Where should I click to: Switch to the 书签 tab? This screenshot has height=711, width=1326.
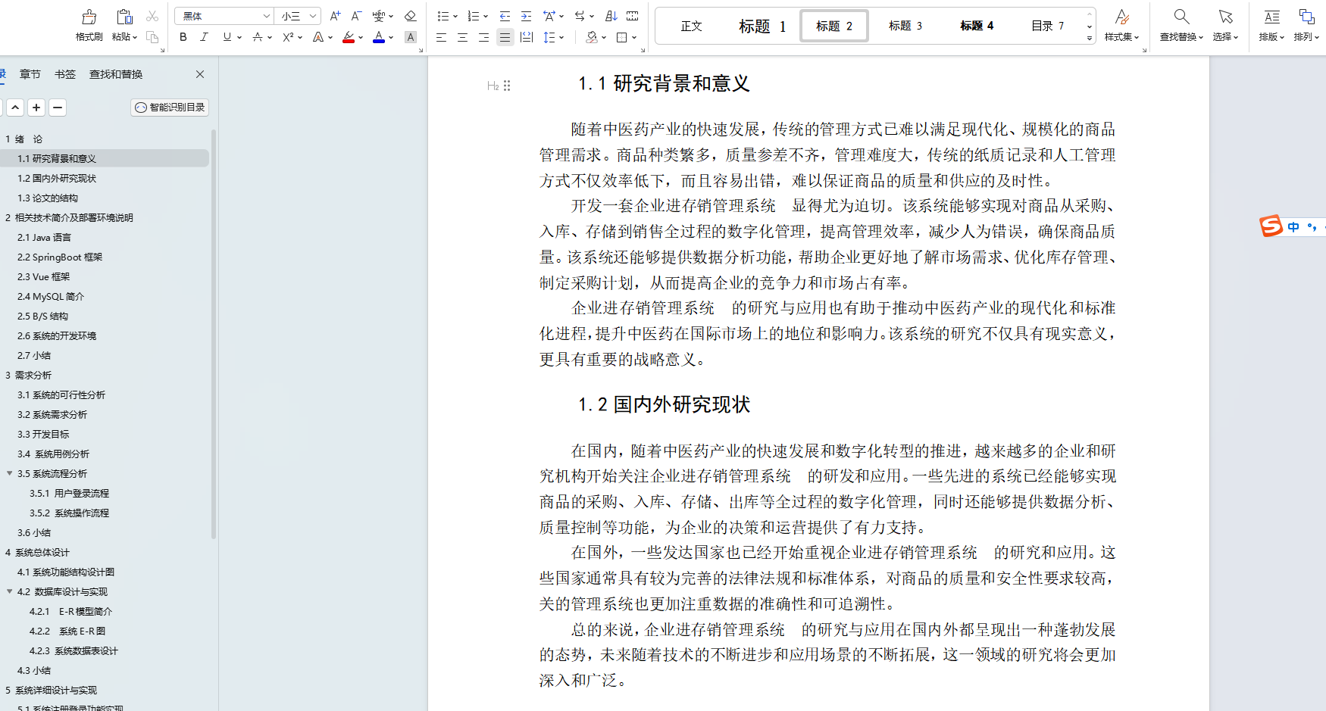65,74
